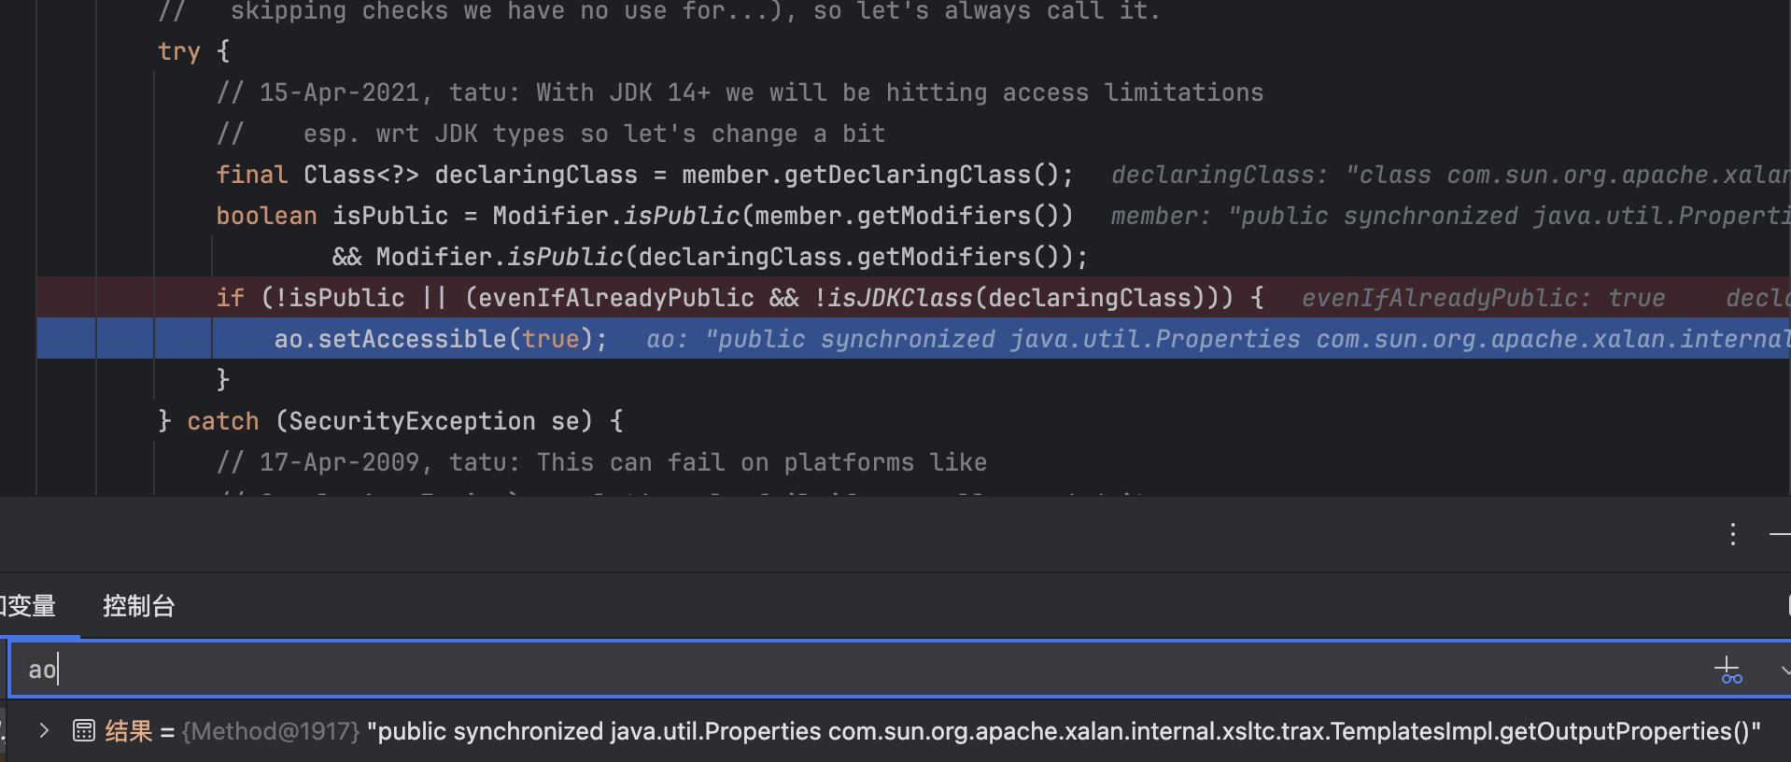The image size is (1791, 762).
Task: Click the setAccessible method call
Action: point(412,339)
